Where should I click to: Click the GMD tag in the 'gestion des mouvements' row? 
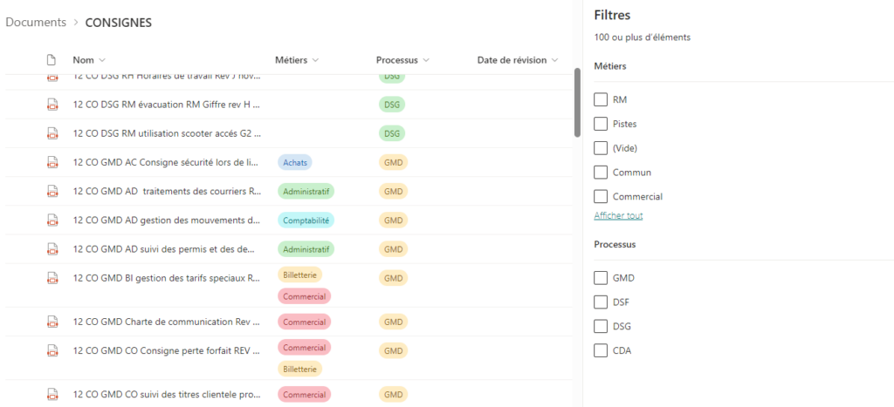tap(394, 220)
